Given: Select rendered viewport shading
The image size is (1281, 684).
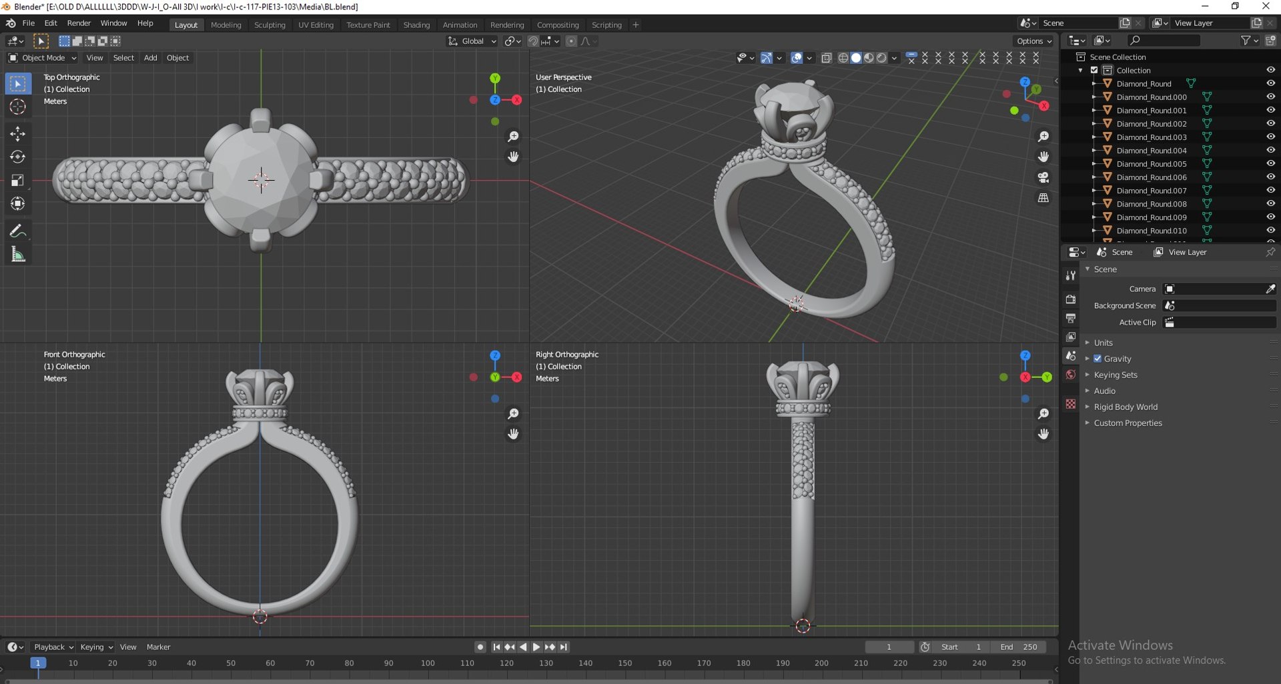Looking at the screenshot, I should (881, 58).
